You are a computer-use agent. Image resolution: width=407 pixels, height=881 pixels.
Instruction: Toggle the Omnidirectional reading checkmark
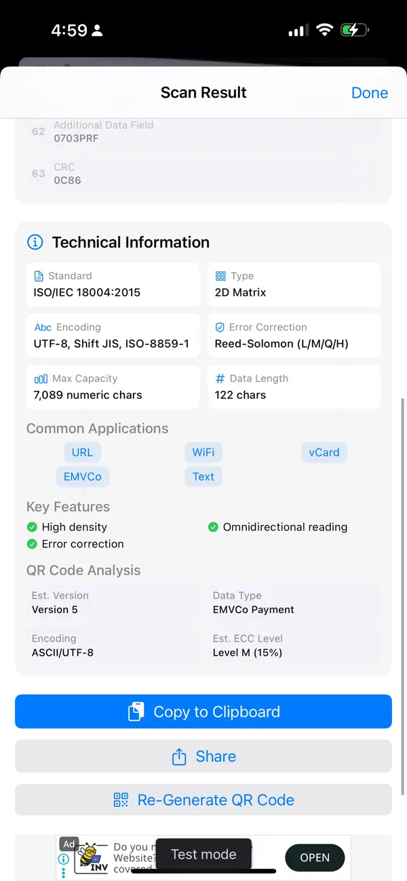[x=213, y=527]
